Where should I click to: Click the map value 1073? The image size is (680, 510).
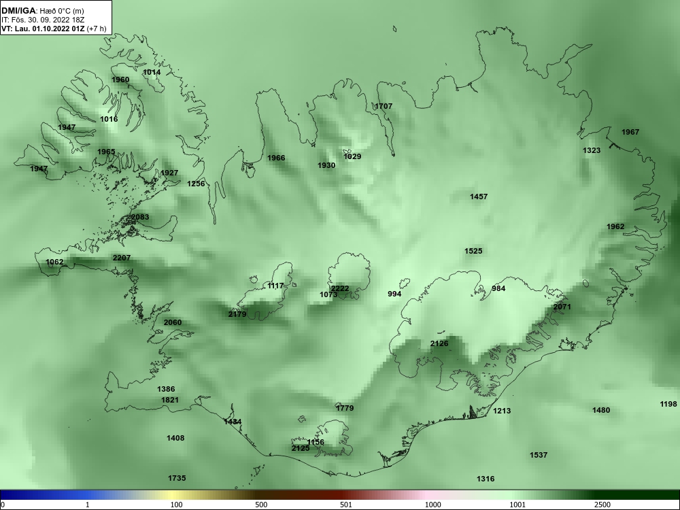[x=328, y=295]
